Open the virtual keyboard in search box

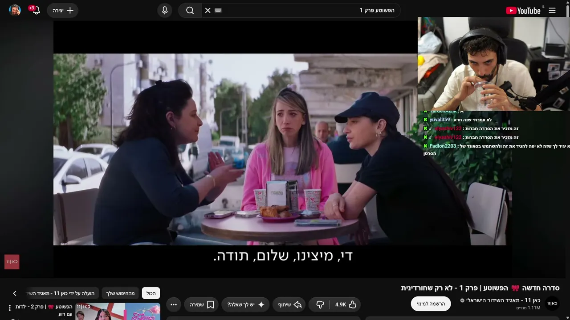[x=218, y=10]
